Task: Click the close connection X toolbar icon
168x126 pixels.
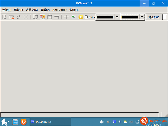Action: [x=26, y=17]
